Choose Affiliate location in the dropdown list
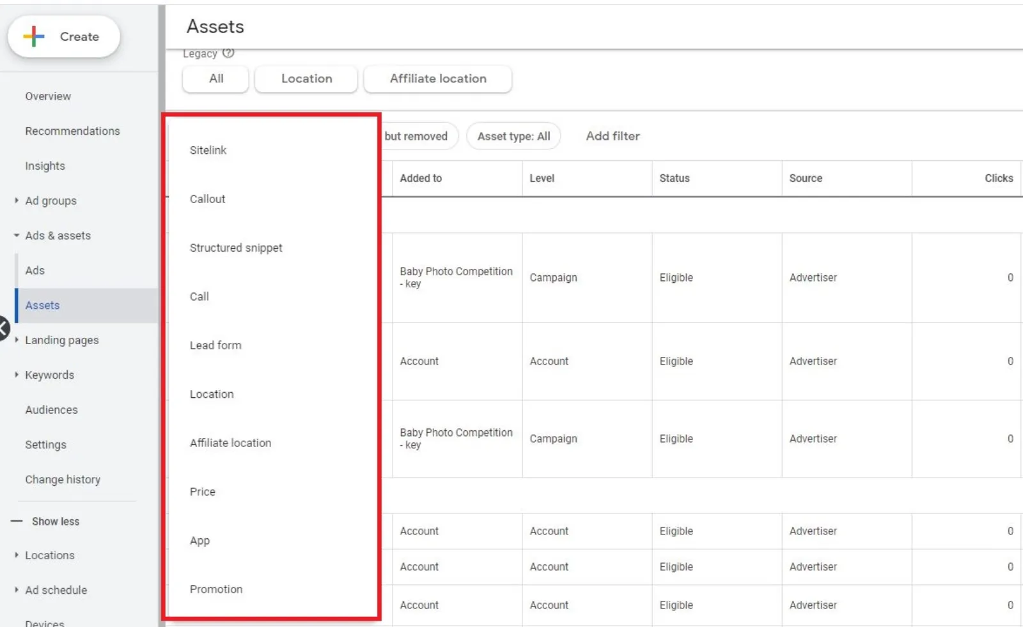The width and height of the screenshot is (1023, 627). coord(230,443)
